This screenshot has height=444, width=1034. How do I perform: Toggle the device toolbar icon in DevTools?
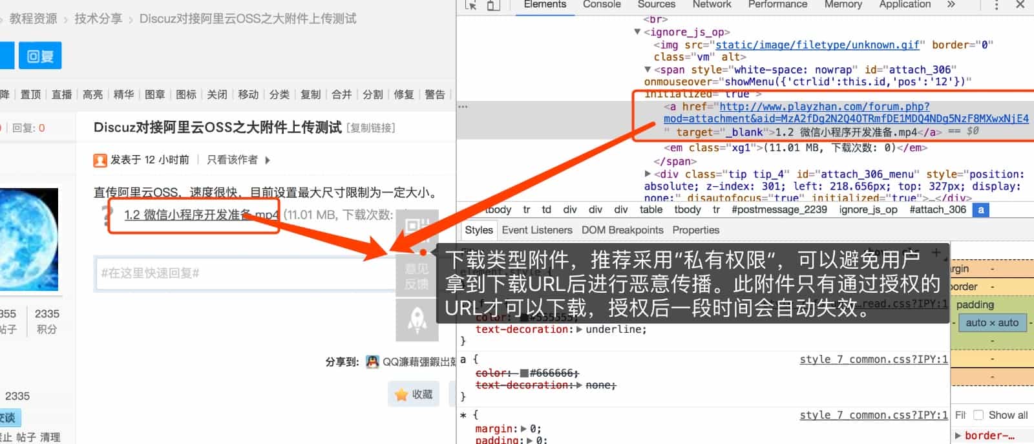click(493, 5)
